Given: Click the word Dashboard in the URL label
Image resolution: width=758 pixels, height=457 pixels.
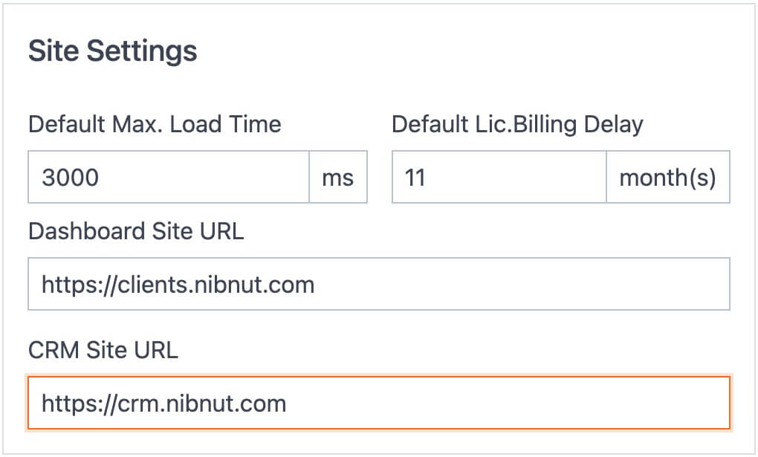Looking at the screenshot, I should coord(86,231).
